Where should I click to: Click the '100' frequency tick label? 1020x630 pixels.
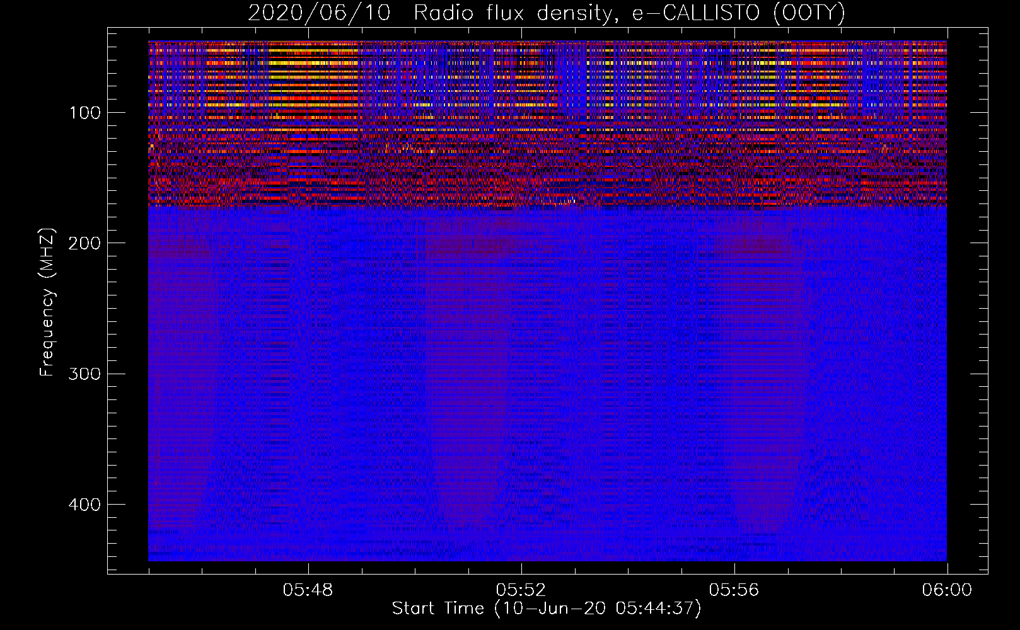85,113
